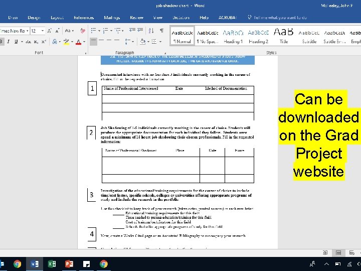Open the underline style dropdown arrow

(x=22, y=42)
